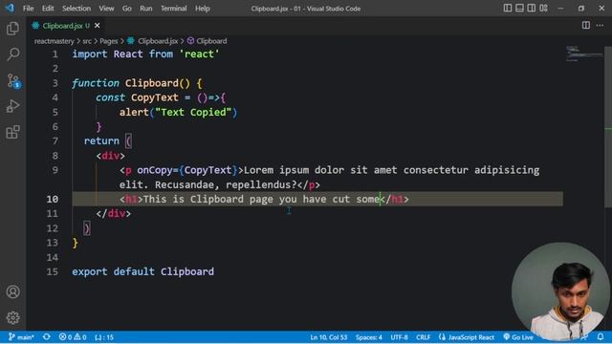The height and width of the screenshot is (344, 612).
Task: Expand the Clipboard symbol breadcrumb
Action: pos(207,41)
